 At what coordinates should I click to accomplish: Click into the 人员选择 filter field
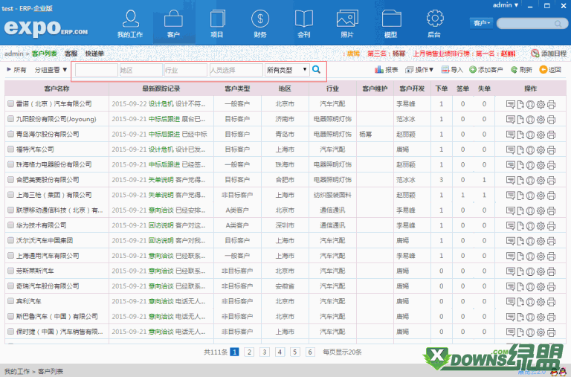(236, 70)
